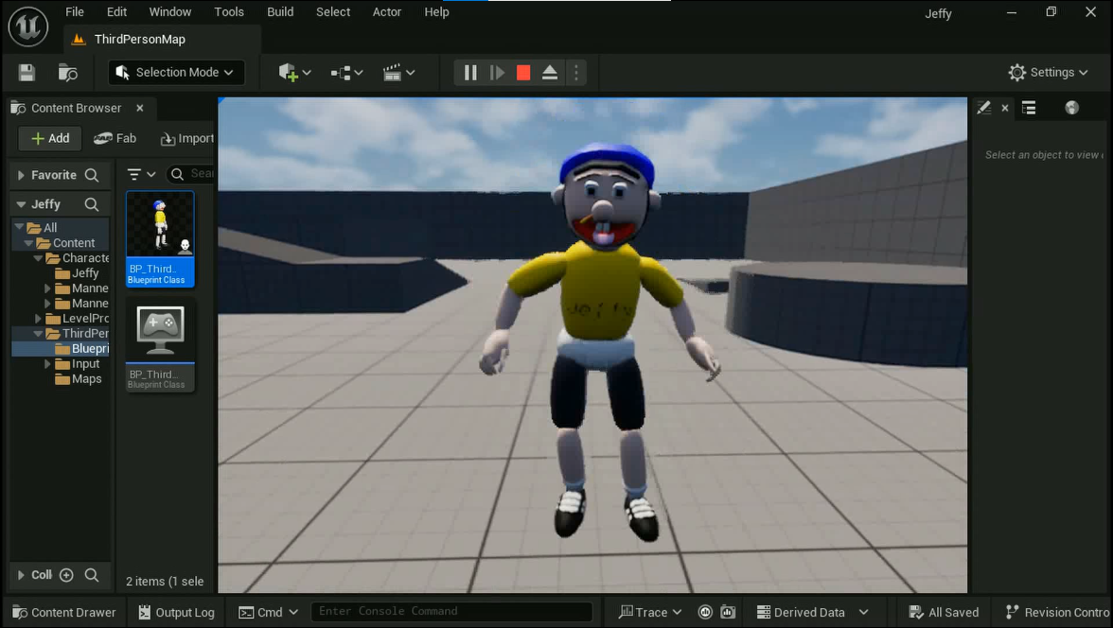Close the Details panel tab
Image resolution: width=1113 pixels, height=628 pixels.
1004,108
